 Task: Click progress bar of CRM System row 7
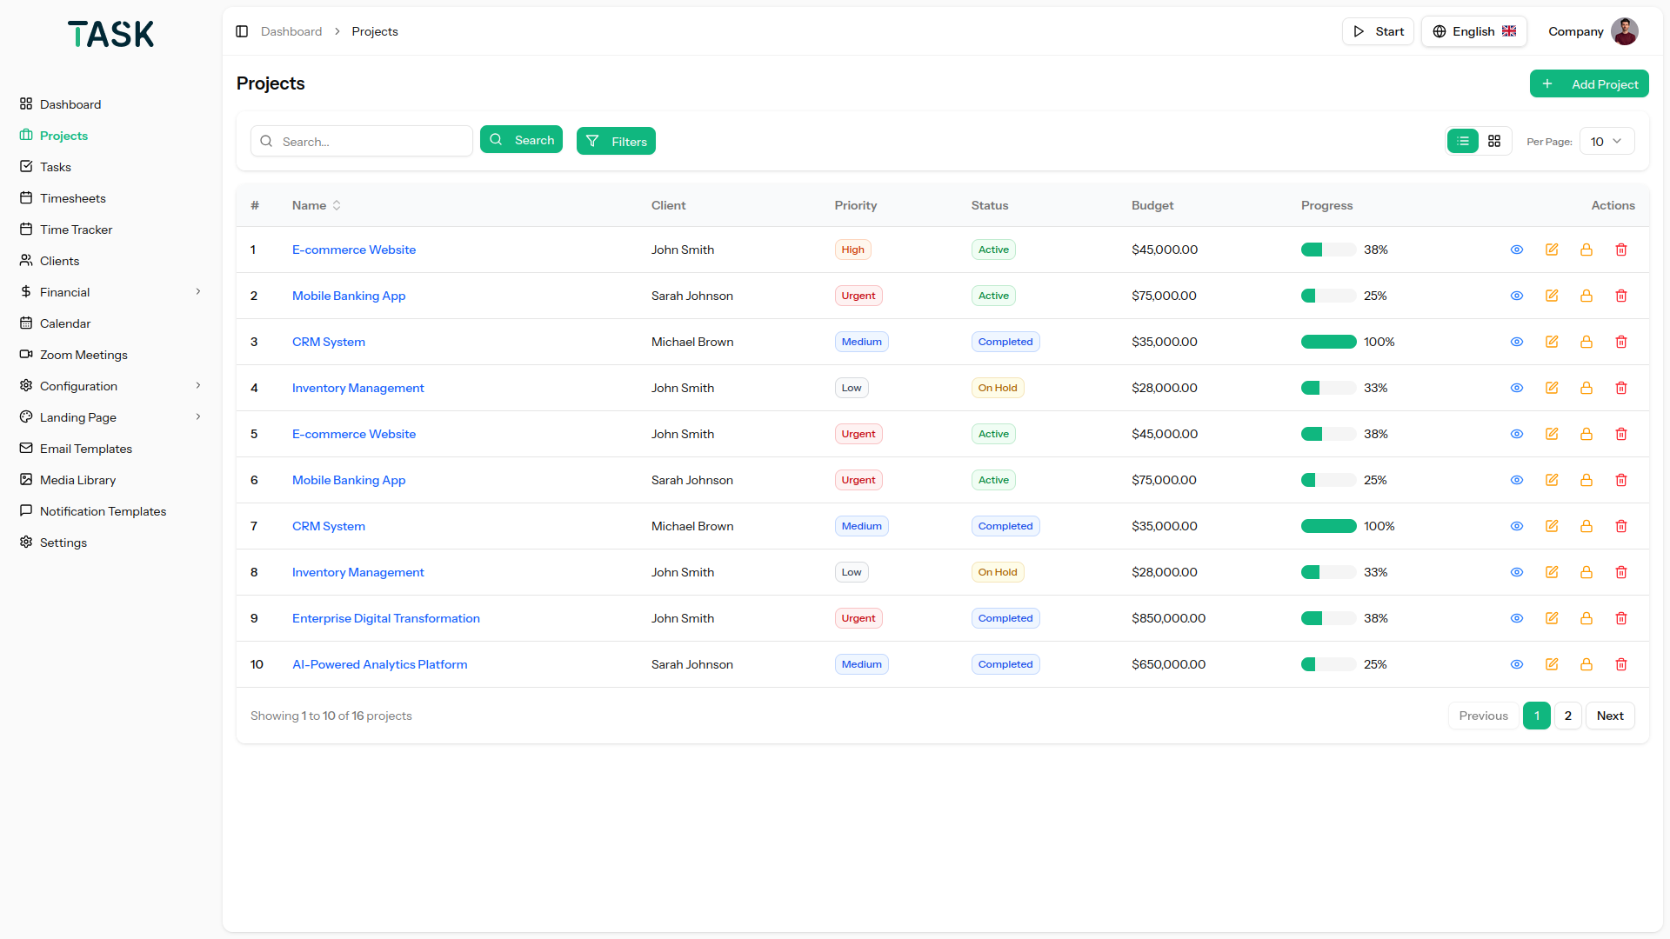tap(1328, 526)
